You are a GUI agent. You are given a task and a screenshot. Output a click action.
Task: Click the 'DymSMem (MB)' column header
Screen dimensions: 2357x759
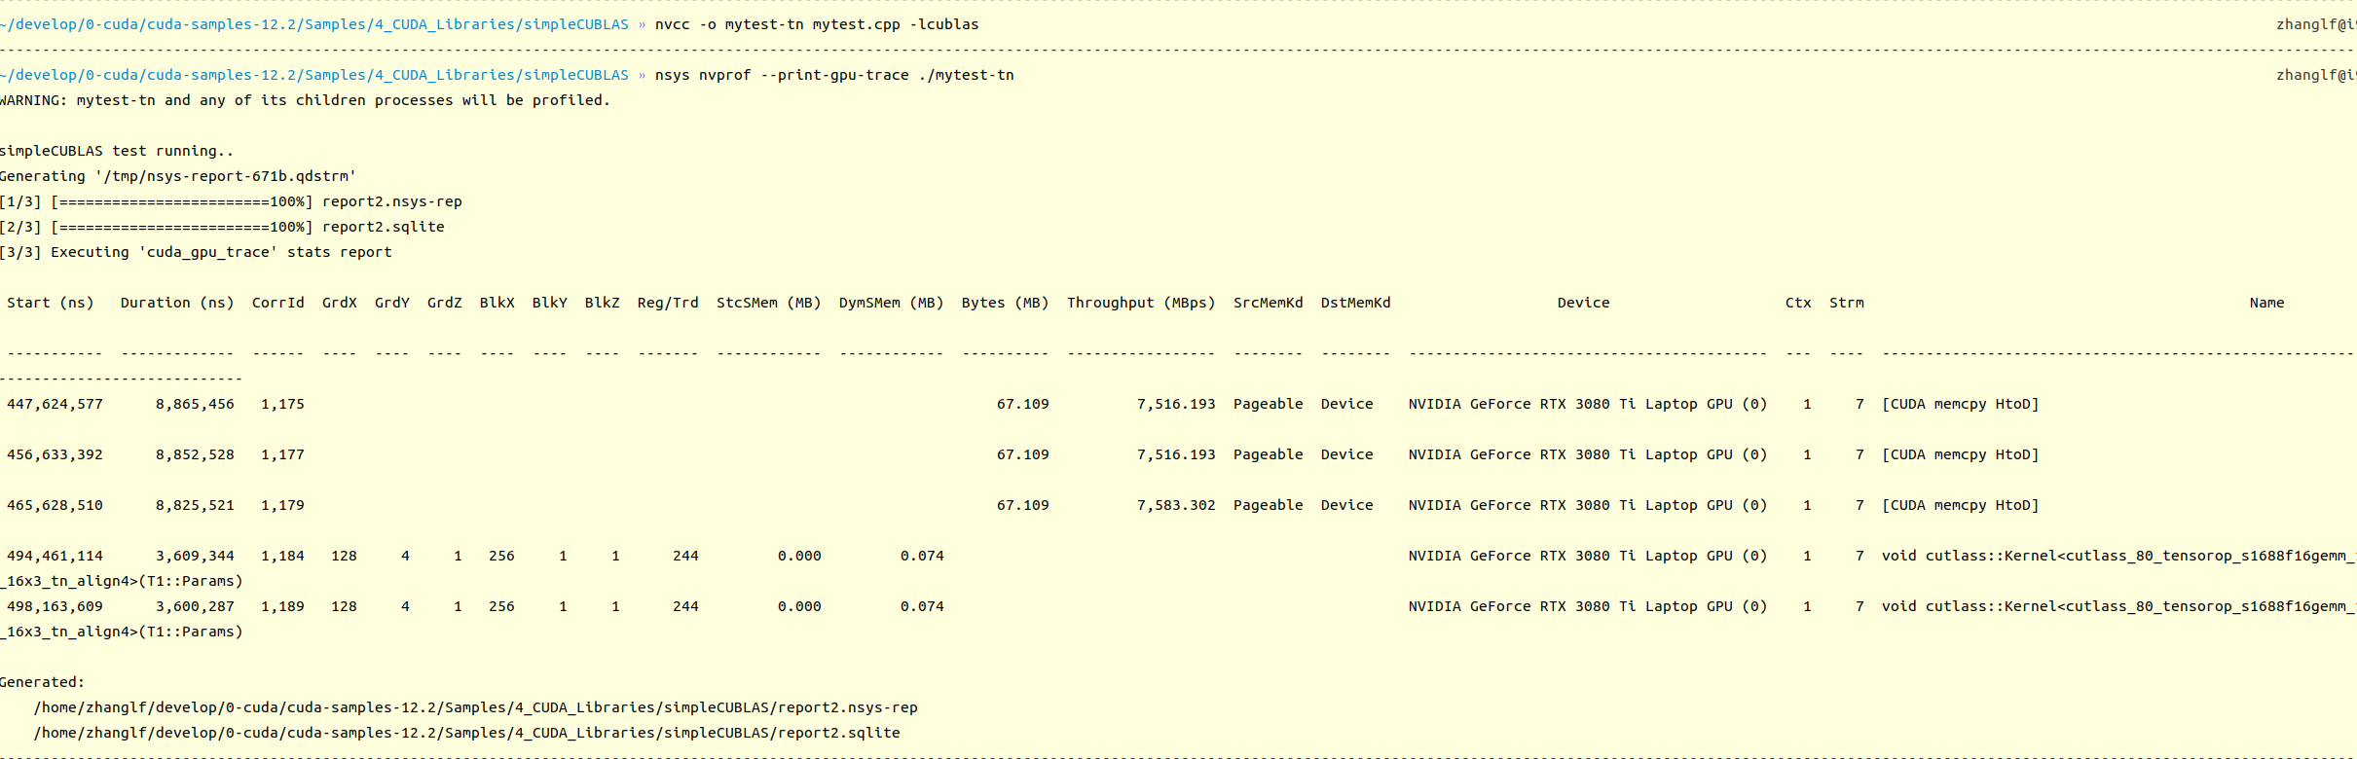coord(892,303)
